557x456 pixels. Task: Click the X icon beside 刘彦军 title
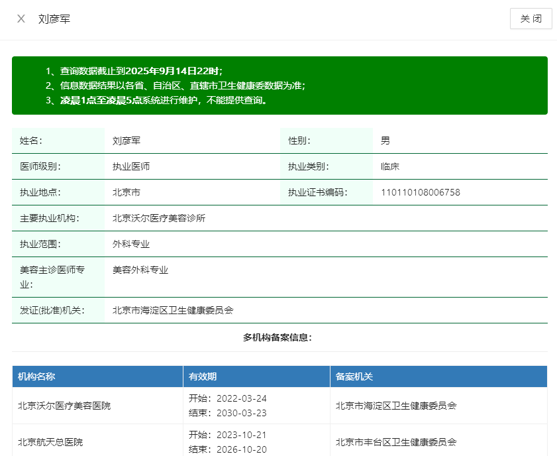click(21, 19)
